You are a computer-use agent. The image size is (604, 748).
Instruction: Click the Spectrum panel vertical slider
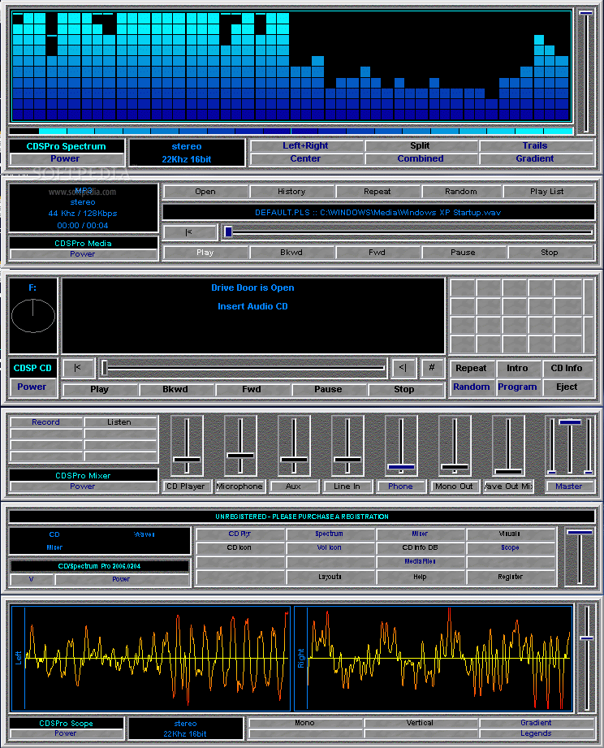pos(586,71)
